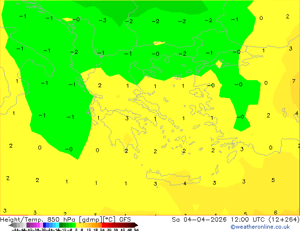The width and height of the screenshot is (300, 231).
Task: Click the 'GFS' model label
Action: (125, 220)
